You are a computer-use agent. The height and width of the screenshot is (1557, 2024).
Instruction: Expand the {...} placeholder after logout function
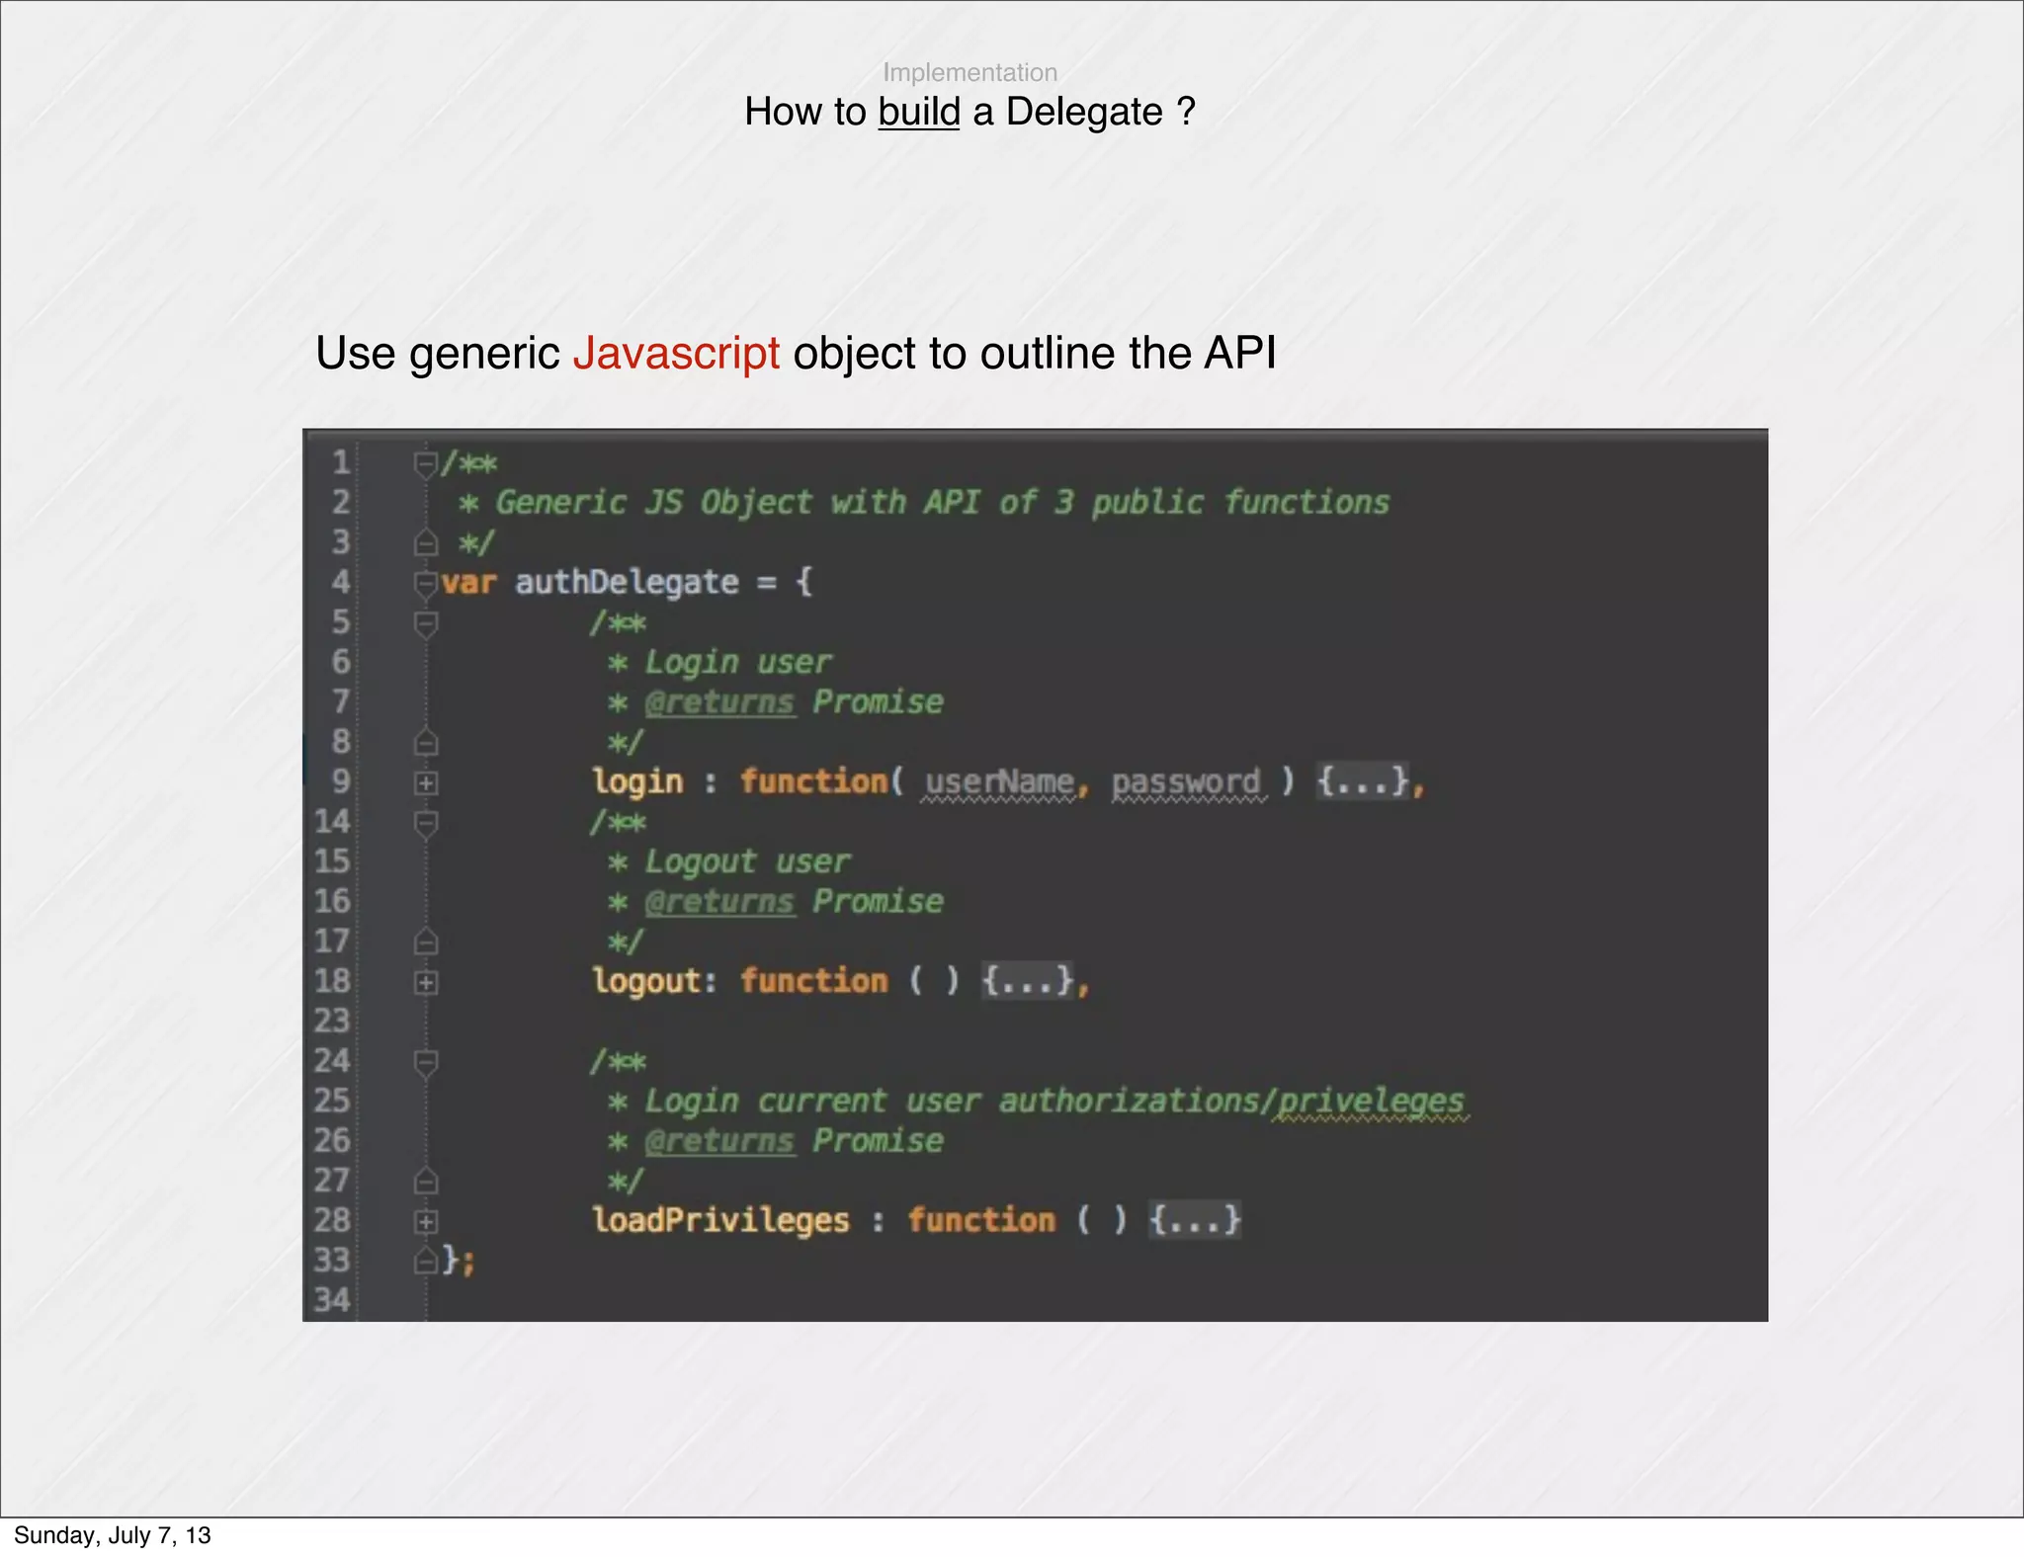(x=1027, y=981)
